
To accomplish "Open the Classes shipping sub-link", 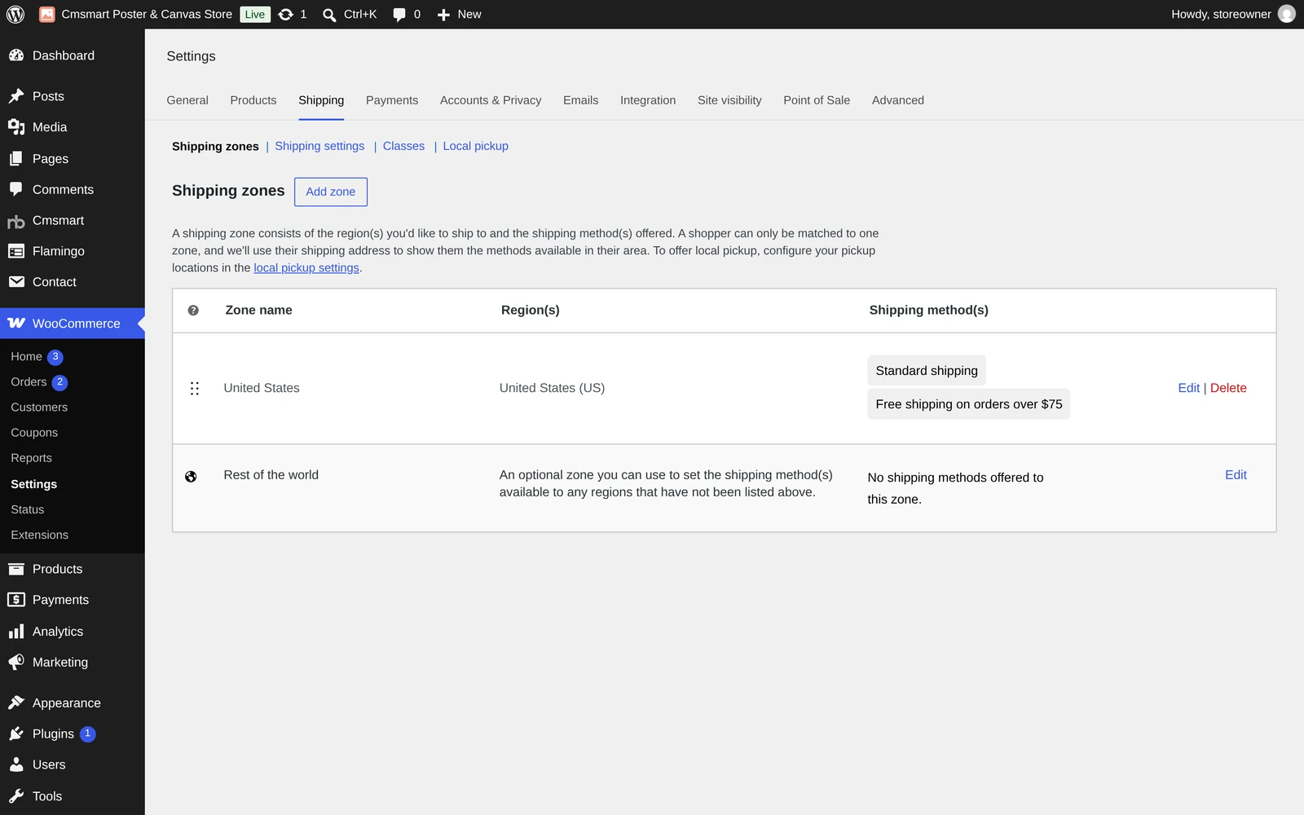I will 403,146.
